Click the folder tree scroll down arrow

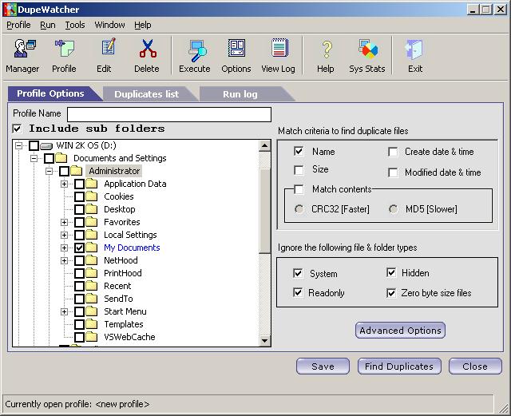coord(264,341)
